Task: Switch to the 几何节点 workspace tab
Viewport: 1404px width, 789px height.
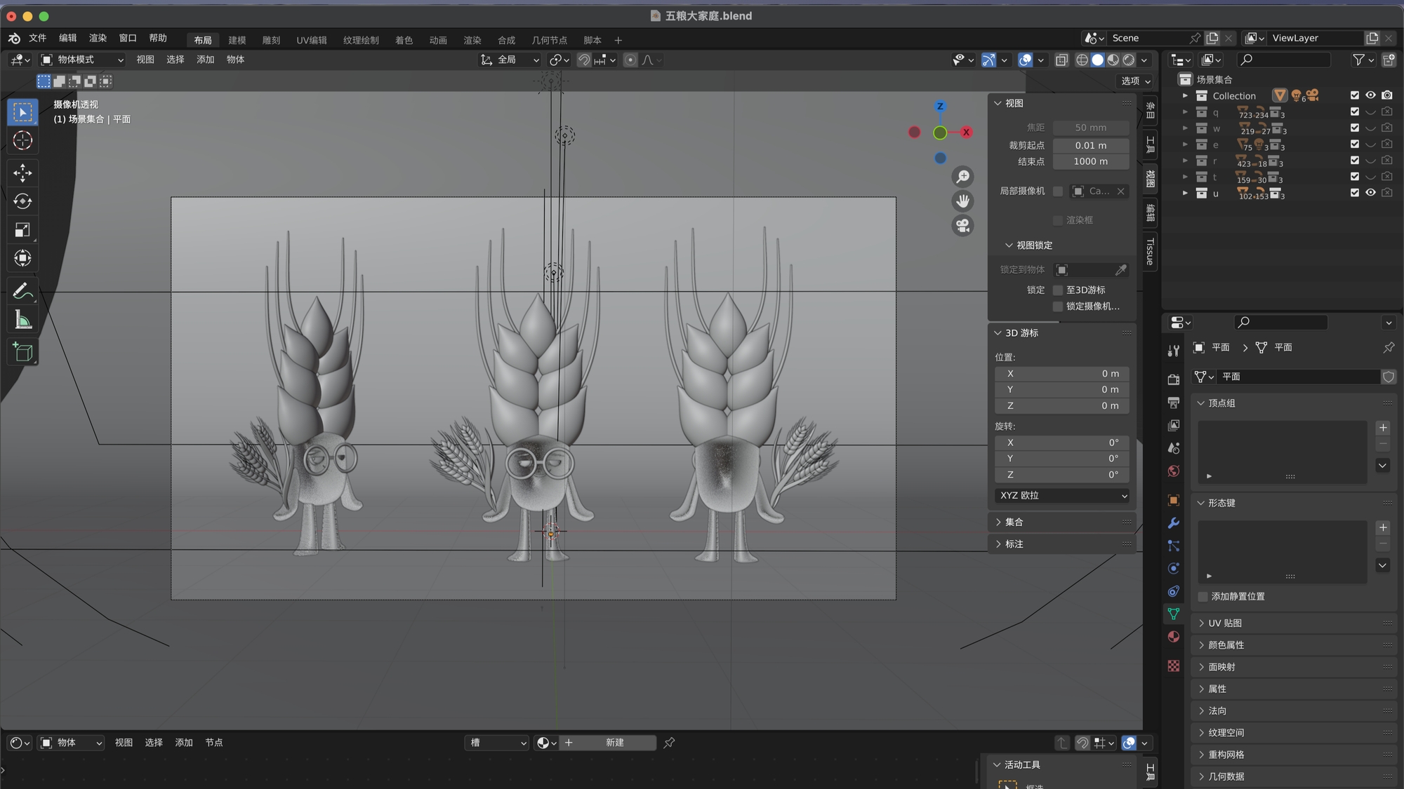Action: [x=550, y=41]
